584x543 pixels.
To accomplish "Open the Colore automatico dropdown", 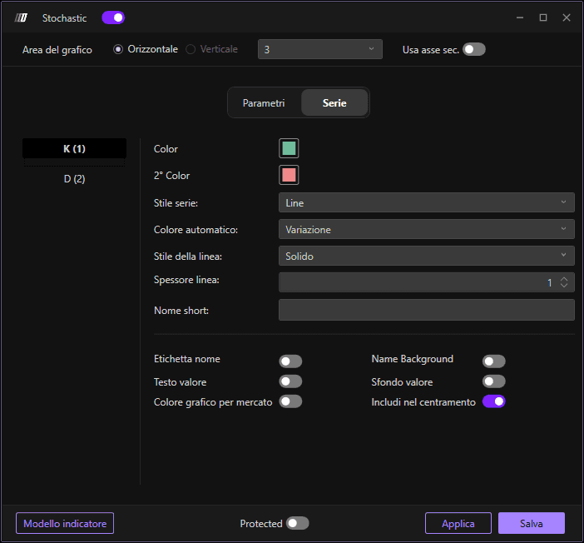I will click(427, 229).
